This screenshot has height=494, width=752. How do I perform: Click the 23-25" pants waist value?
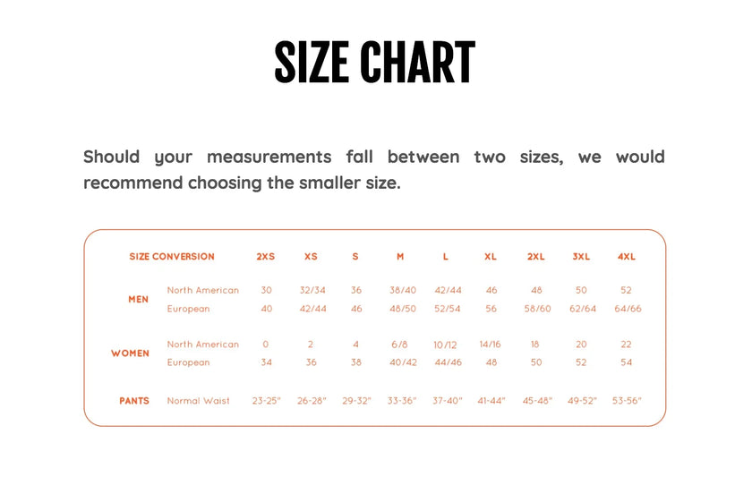(266, 400)
